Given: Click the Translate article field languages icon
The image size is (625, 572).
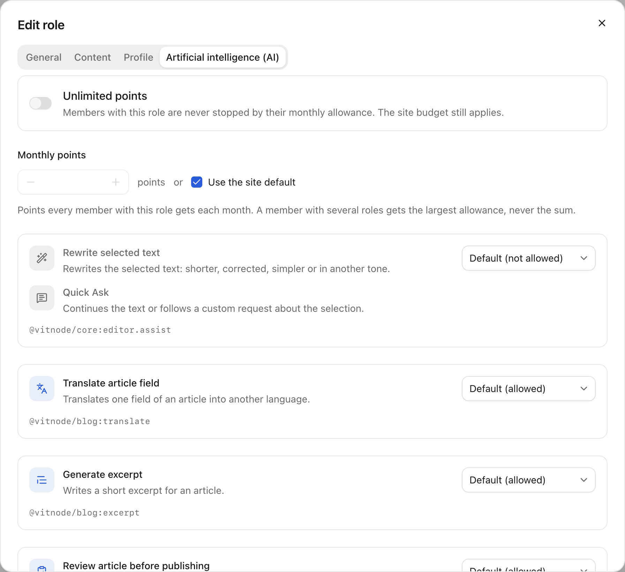Looking at the screenshot, I should pyautogui.click(x=42, y=389).
